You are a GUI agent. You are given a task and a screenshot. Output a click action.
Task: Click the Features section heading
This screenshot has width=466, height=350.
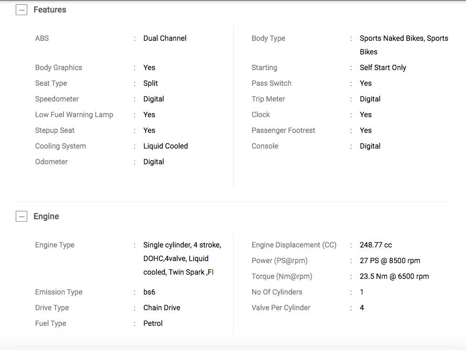[x=50, y=10]
